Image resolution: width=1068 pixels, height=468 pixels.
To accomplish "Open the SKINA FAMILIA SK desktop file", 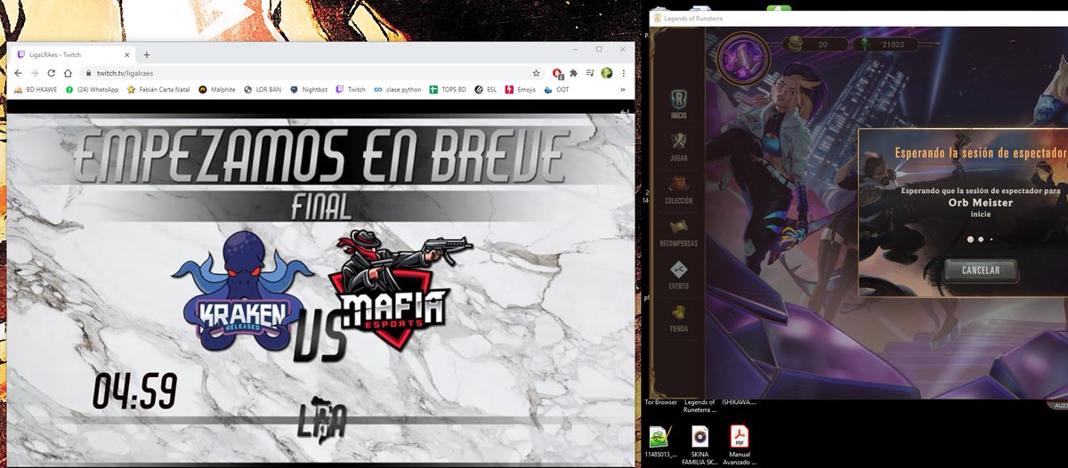I will tap(700, 445).
